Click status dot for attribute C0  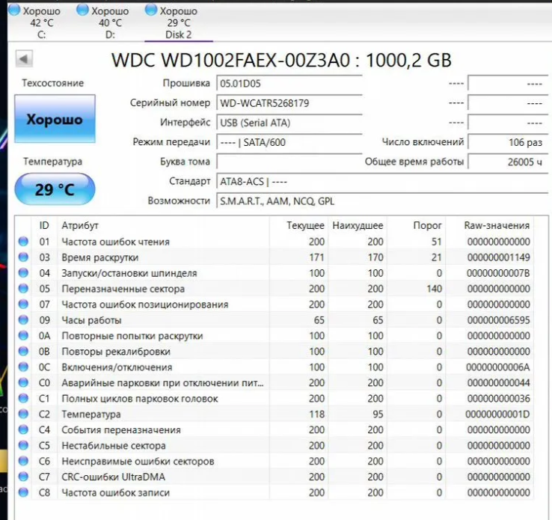point(23,382)
